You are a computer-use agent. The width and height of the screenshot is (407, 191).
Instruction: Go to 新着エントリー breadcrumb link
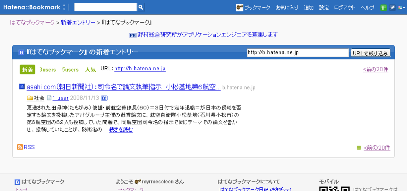(x=78, y=22)
